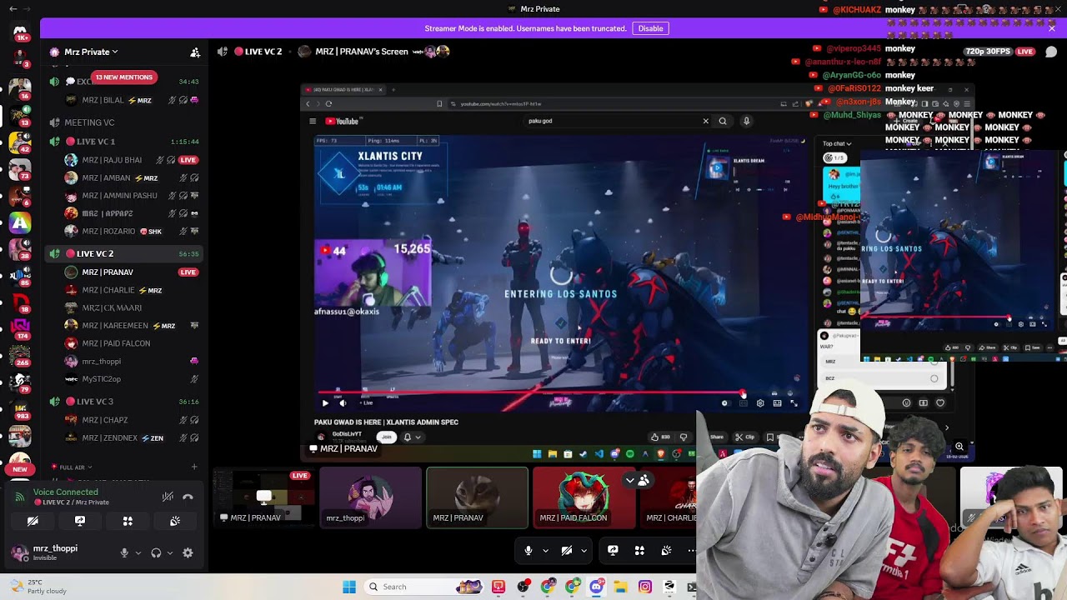Viewport: 1067px width, 600px height.
Task: Focus the MRZ | PAID FALCON tile
Action: click(x=584, y=498)
